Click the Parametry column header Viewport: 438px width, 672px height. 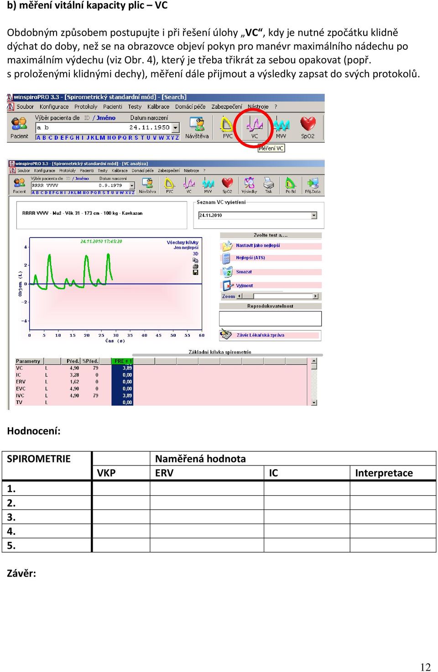tap(28, 361)
